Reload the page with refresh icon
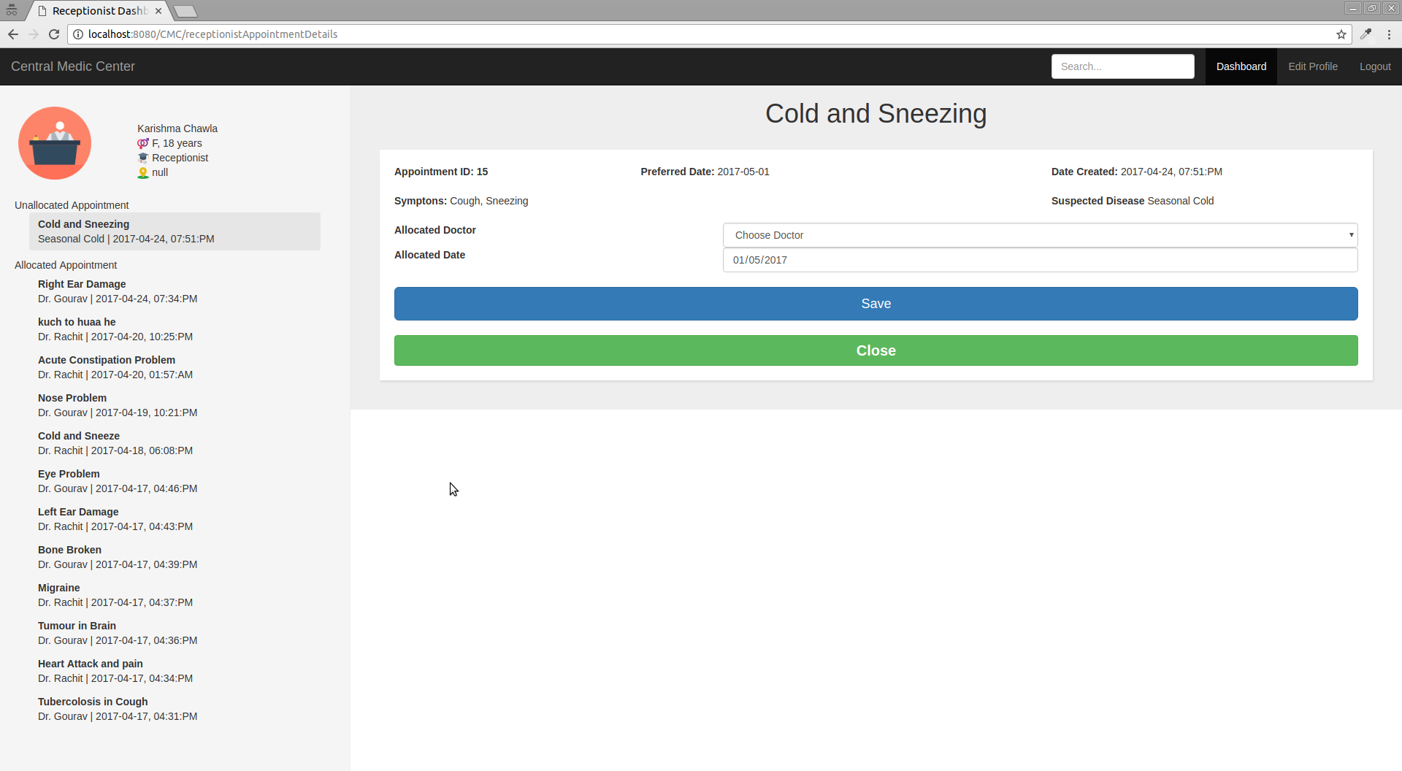This screenshot has width=1402, height=771. point(54,34)
